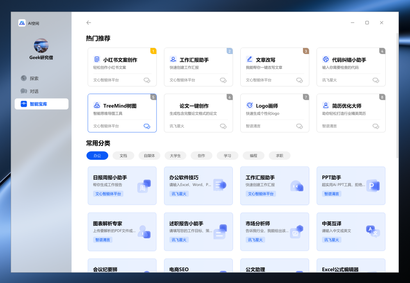Select the 求职 category tab
The width and height of the screenshot is (410, 283).
pos(279,156)
